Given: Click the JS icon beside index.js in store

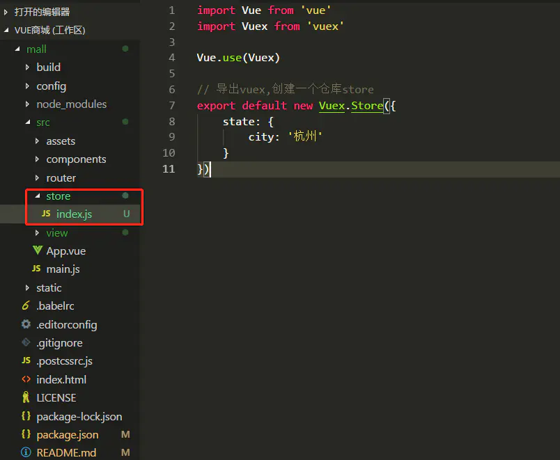Looking at the screenshot, I should pyautogui.click(x=46, y=214).
